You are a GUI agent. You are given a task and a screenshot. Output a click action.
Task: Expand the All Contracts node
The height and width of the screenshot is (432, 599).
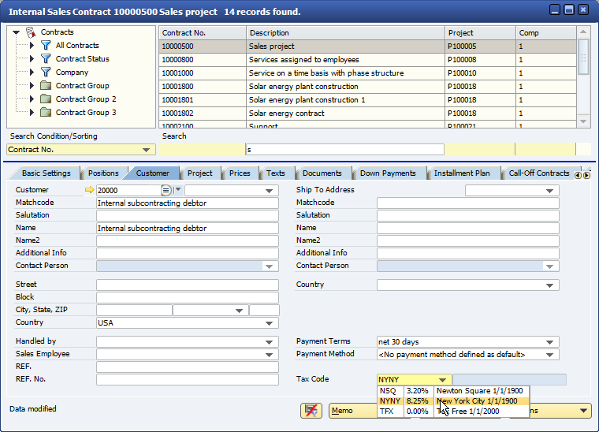coord(32,46)
